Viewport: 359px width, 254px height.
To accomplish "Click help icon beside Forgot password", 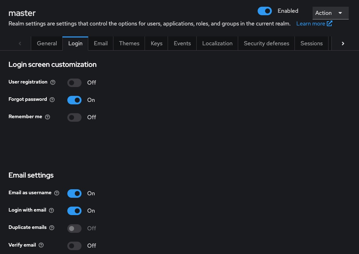I will point(52,100).
